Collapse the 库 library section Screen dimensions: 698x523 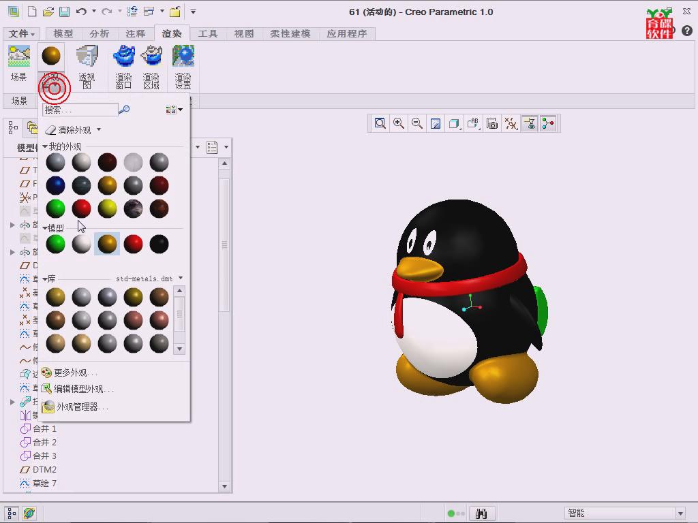point(45,279)
